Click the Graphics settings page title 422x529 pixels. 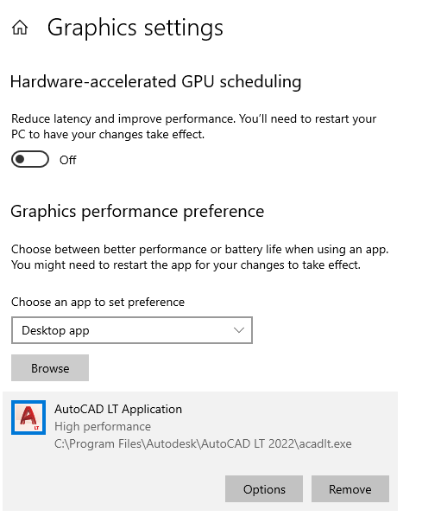coord(135,28)
